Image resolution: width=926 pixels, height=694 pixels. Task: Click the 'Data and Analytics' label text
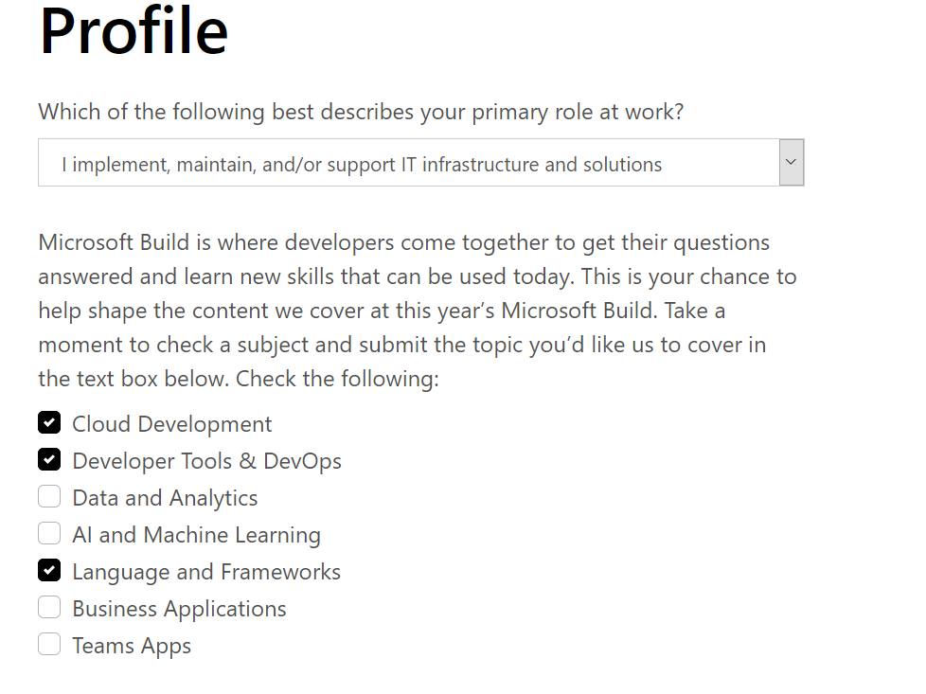pos(165,498)
